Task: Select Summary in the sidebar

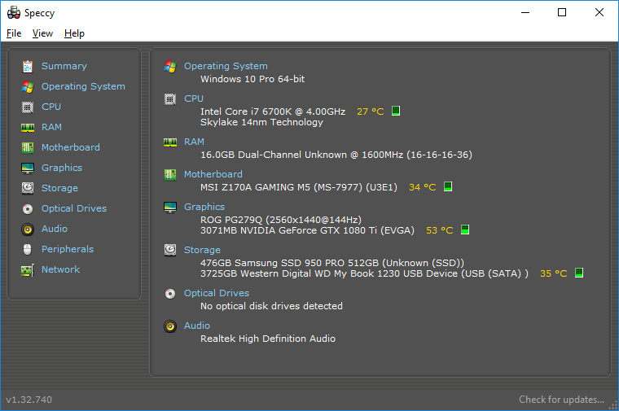Action: 64,66
